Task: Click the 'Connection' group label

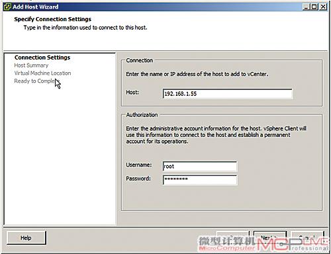Action: (x=140, y=60)
